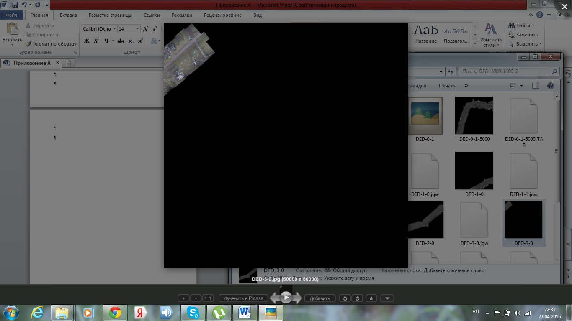The width and height of the screenshot is (572, 321).
Task: Close the Приложение А document tab
Action: tap(58, 63)
